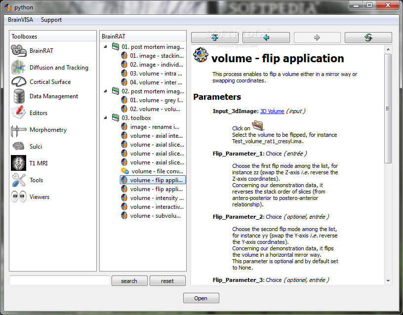Click the Parameters section heading
Screen dimensions: 403x315
(x=217, y=97)
